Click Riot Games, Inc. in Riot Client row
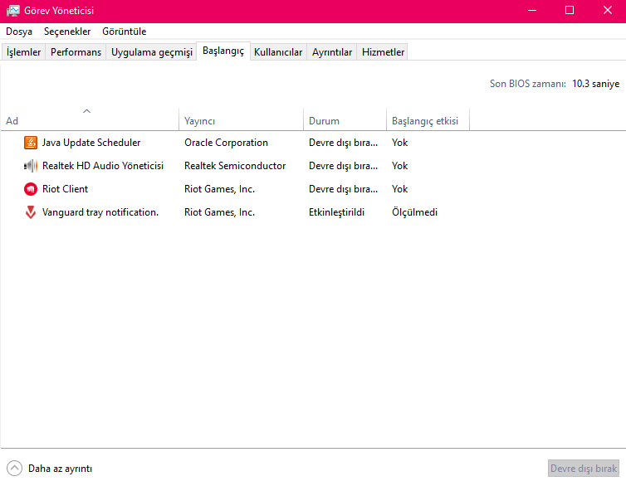The width and height of the screenshot is (626, 486). click(219, 189)
